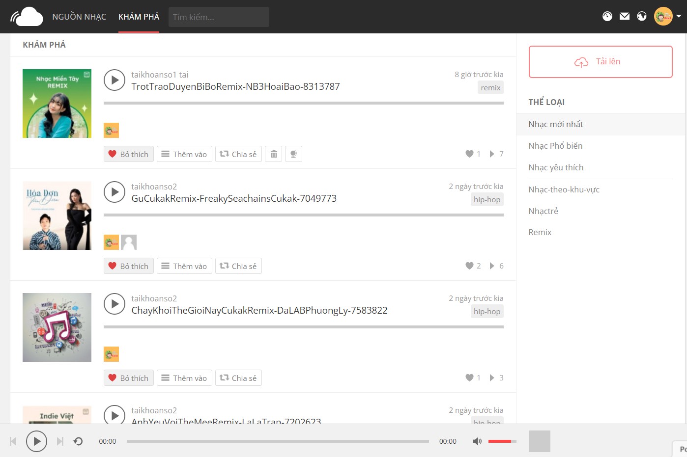
Task: Open track title ChayKhoiTheGioiNayCukakRemix-DaLABPhuongLy-7583822
Action: point(259,310)
